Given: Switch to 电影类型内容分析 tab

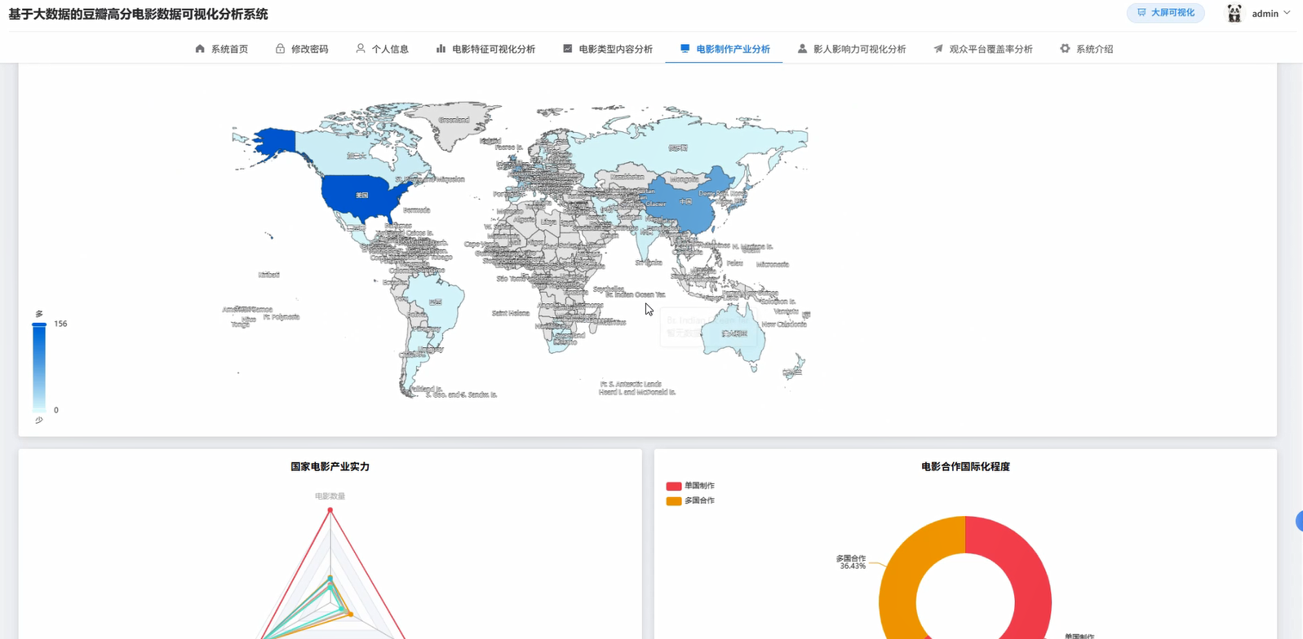Looking at the screenshot, I should (x=607, y=49).
